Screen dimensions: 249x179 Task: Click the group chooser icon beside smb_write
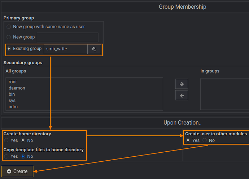[x=94, y=49]
